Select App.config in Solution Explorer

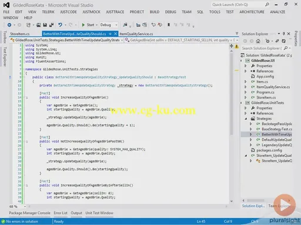265,76
